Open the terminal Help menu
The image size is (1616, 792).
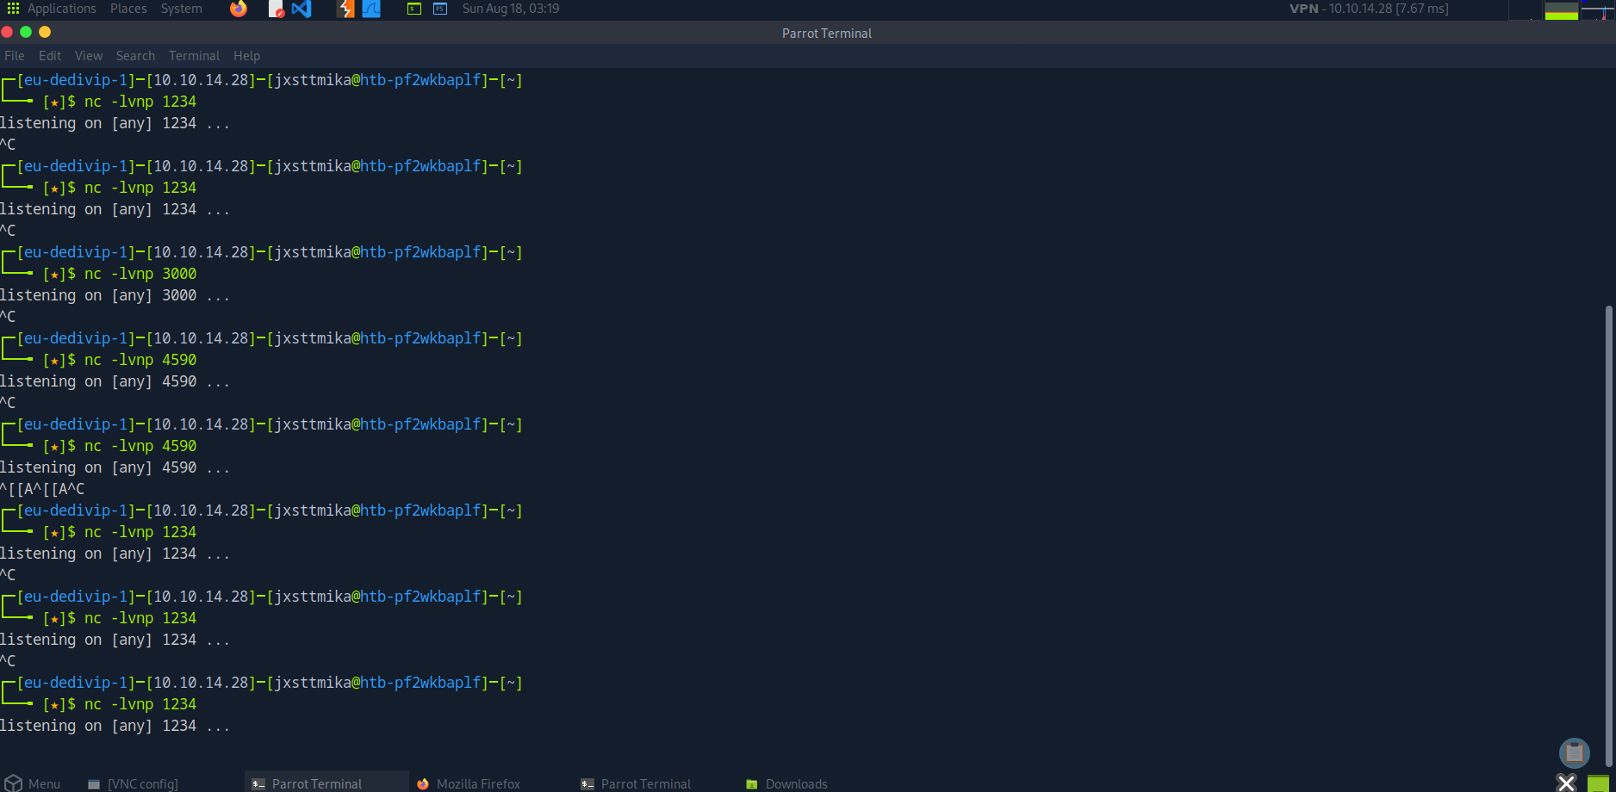pos(246,56)
